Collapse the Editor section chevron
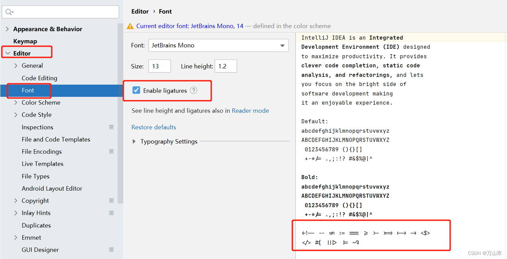The height and width of the screenshot is (259, 507). click(x=7, y=53)
